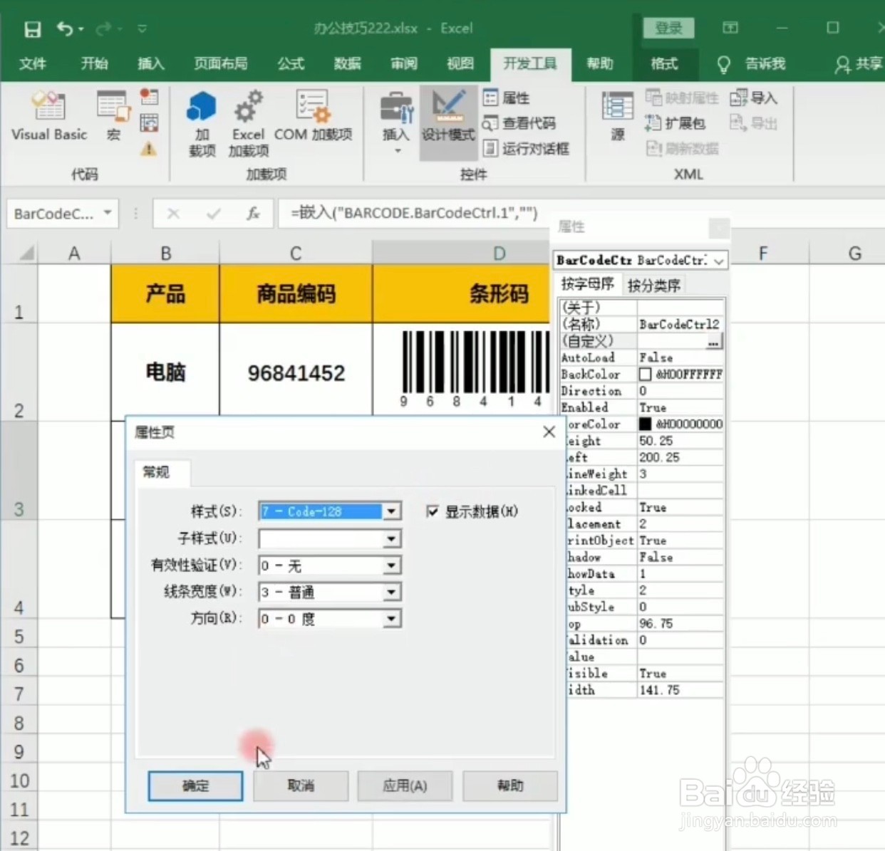Image resolution: width=885 pixels, height=851 pixels.
Task: Uncheck 显示数据 (Show Data)
Action: (433, 511)
